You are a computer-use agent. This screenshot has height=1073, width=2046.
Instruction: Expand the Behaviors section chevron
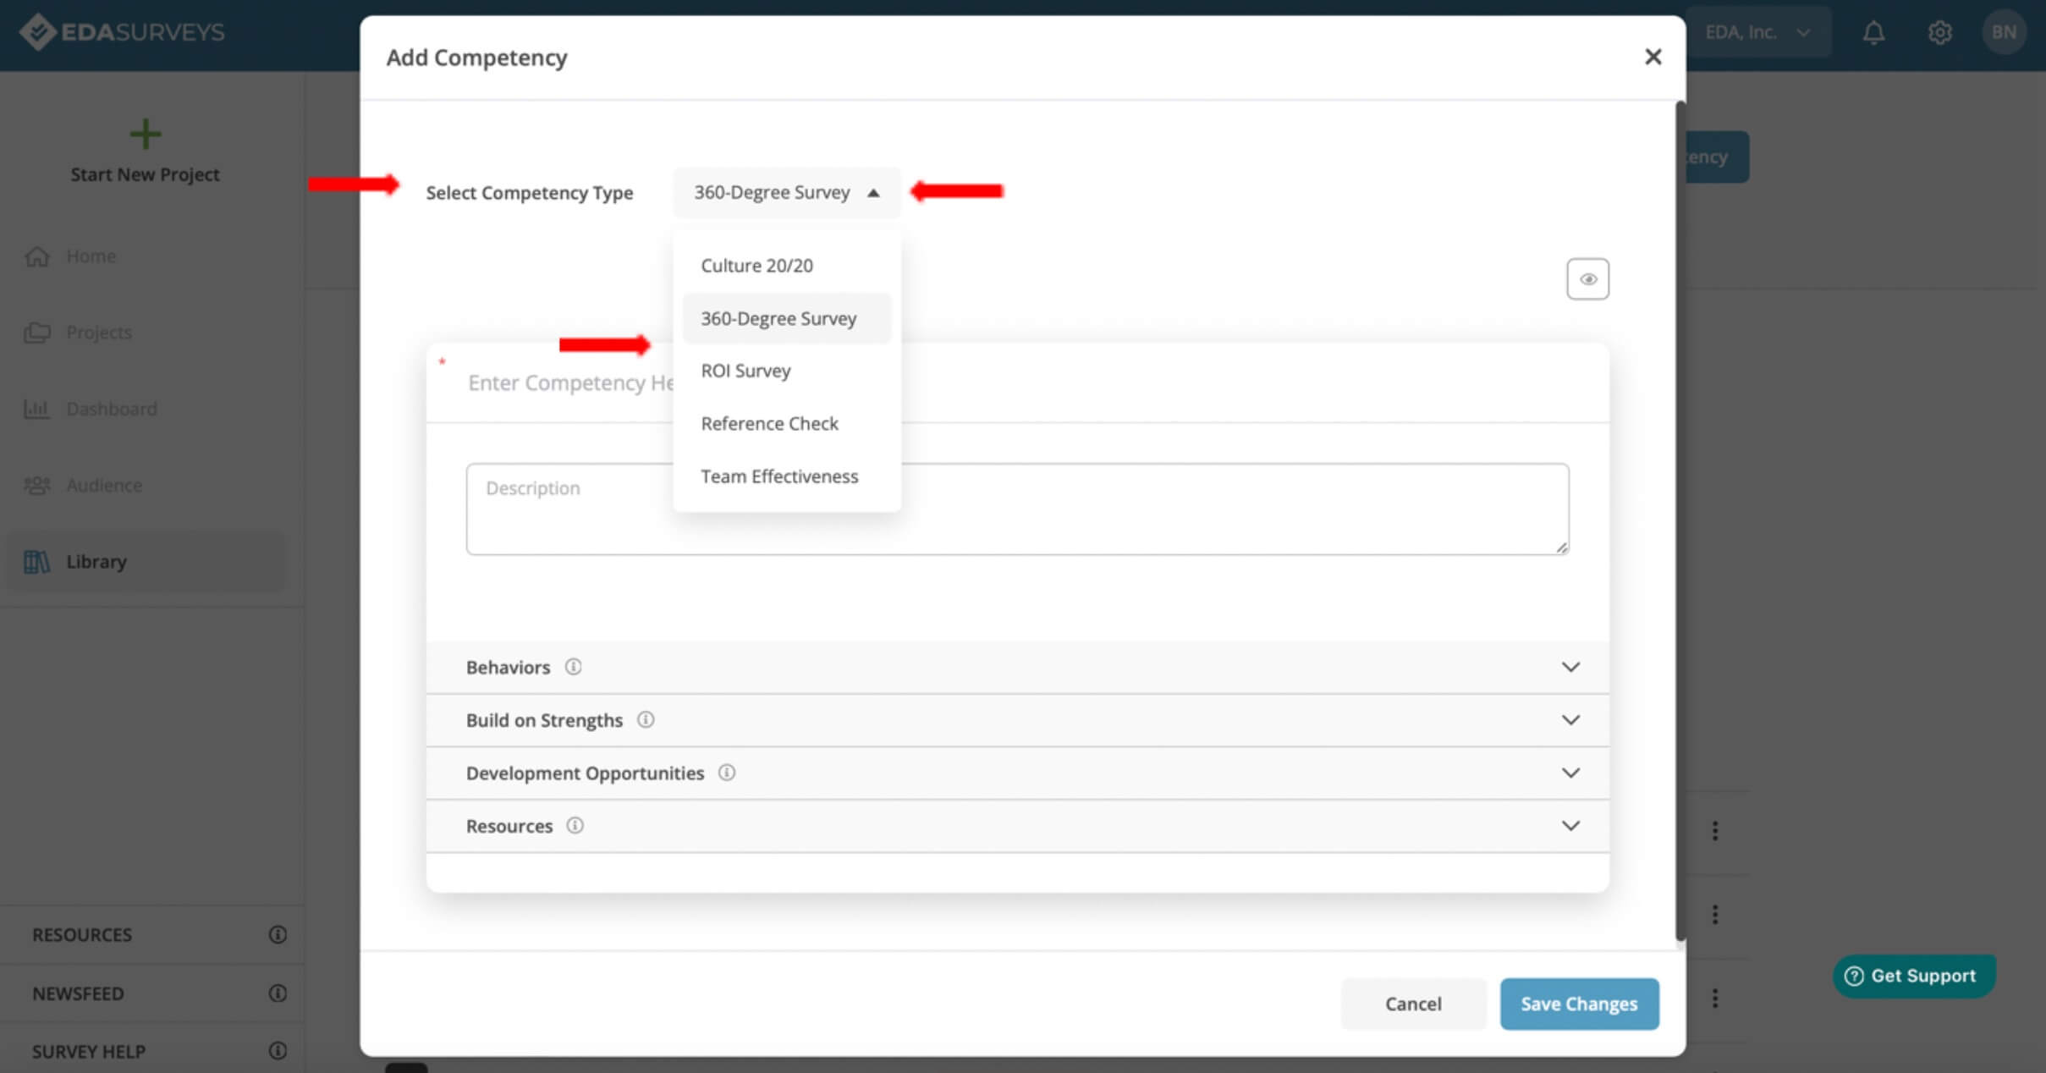pyautogui.click(x=1570, y=667)
